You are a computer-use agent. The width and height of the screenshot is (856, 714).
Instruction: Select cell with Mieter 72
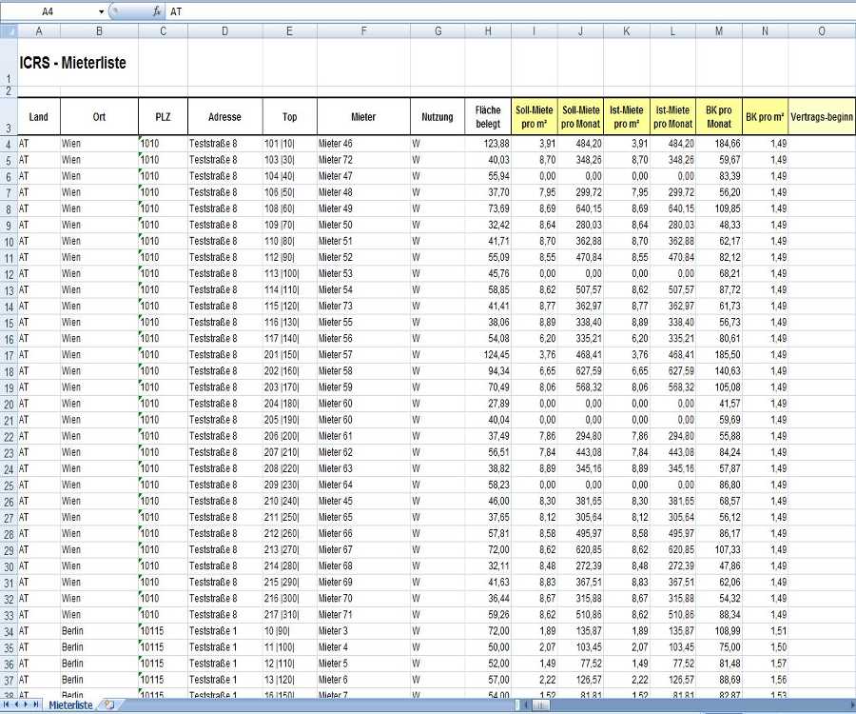pos(363,160)
